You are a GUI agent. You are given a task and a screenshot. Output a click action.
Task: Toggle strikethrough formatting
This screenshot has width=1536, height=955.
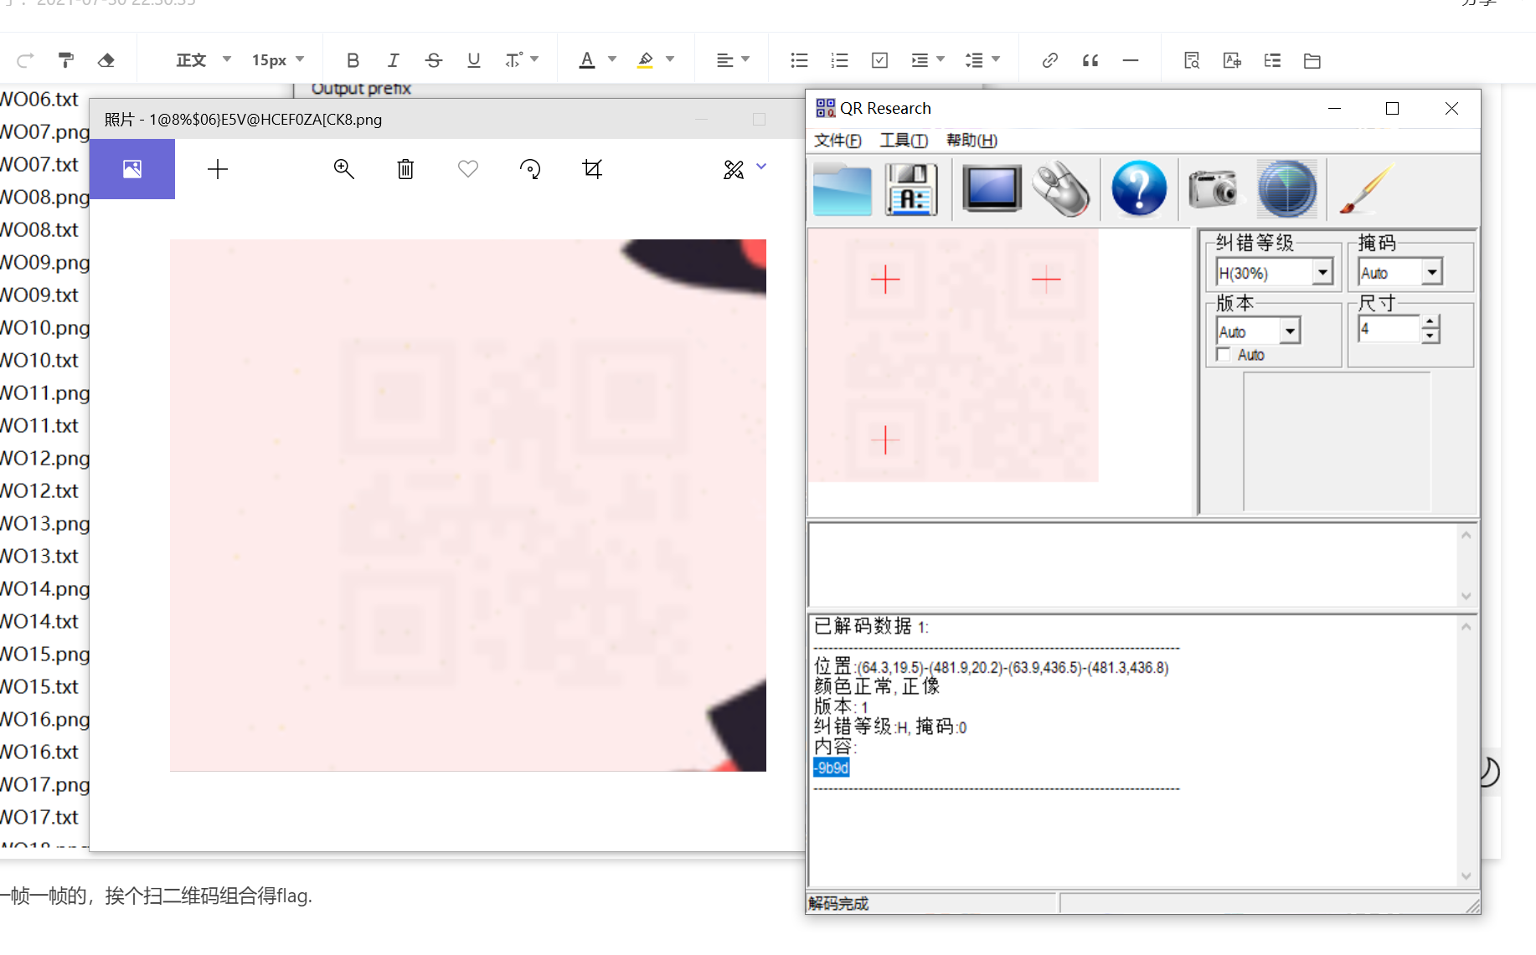pyautogui.click(x=433, y=60)
